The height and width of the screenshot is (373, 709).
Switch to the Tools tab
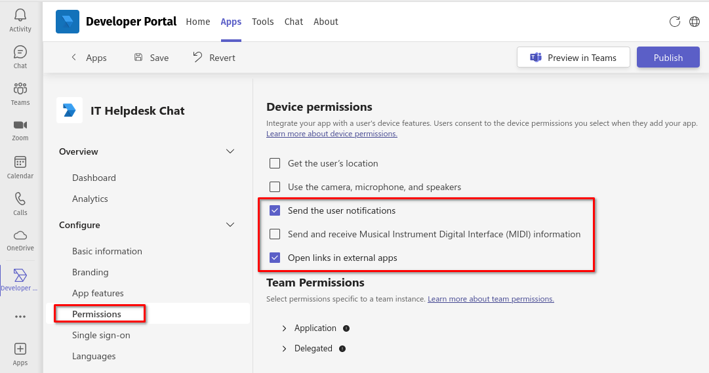(x=262, y=22)
